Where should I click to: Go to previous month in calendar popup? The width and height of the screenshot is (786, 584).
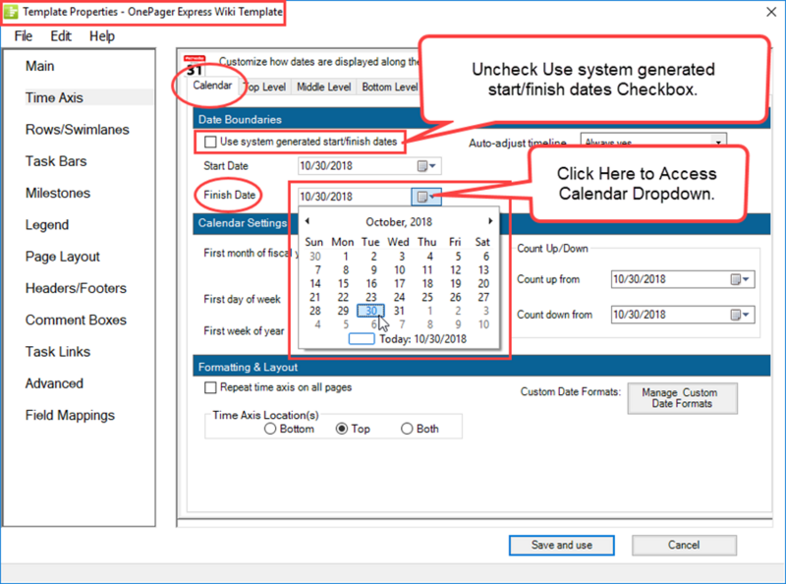(x=308, y=221)
